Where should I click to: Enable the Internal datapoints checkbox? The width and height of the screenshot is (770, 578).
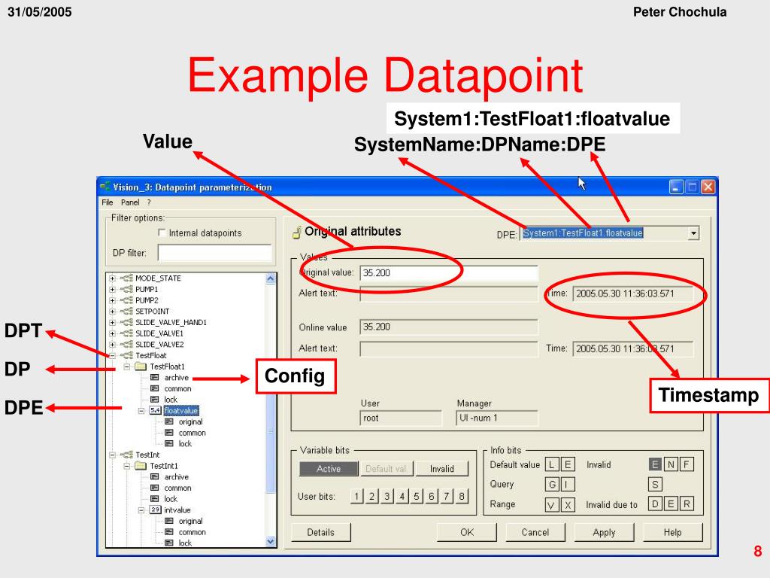[x=162, y=233]
